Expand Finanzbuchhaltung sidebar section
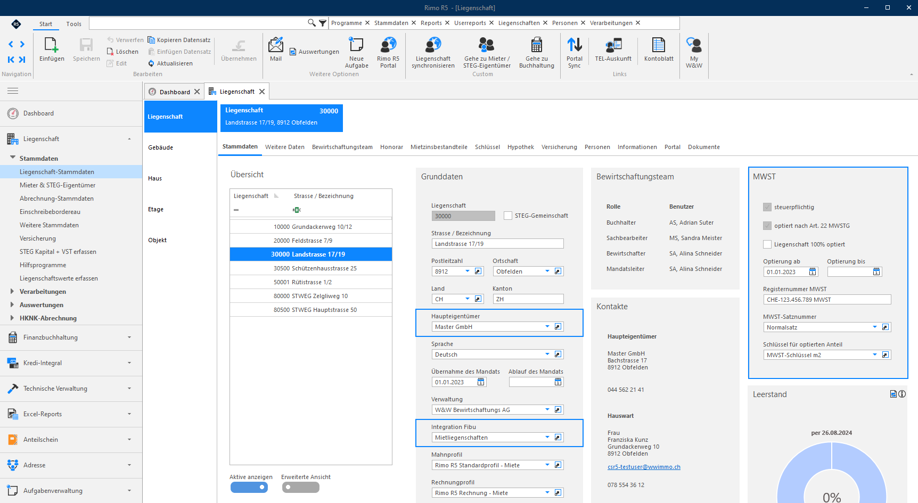Image resolution: width=918 pixels, height=503 pixels. [x=71, y=337]
